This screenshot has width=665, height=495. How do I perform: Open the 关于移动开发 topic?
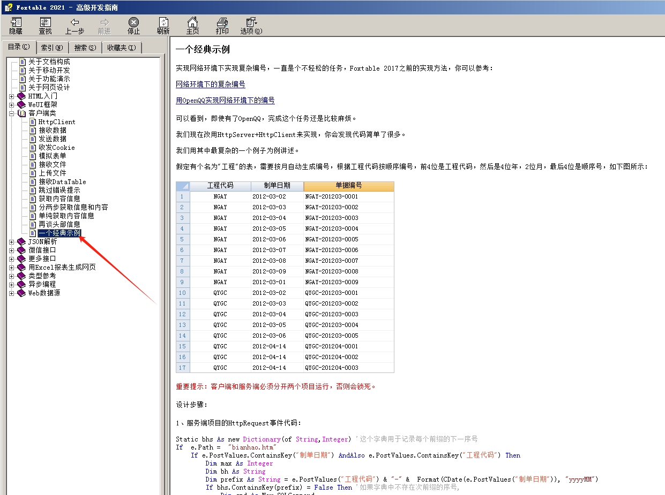coord(49,71)
